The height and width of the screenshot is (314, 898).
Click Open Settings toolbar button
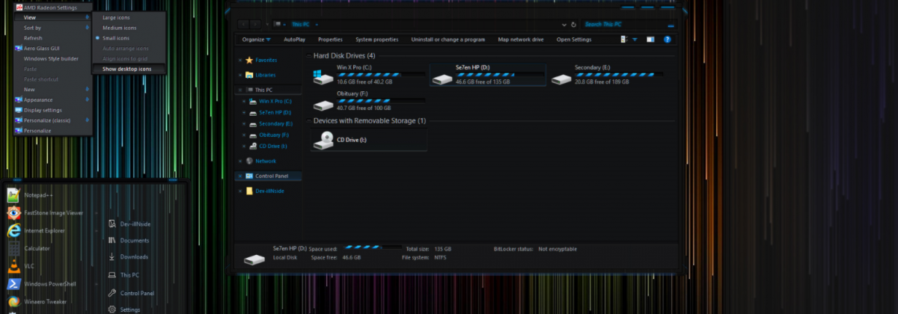point(574,39)
